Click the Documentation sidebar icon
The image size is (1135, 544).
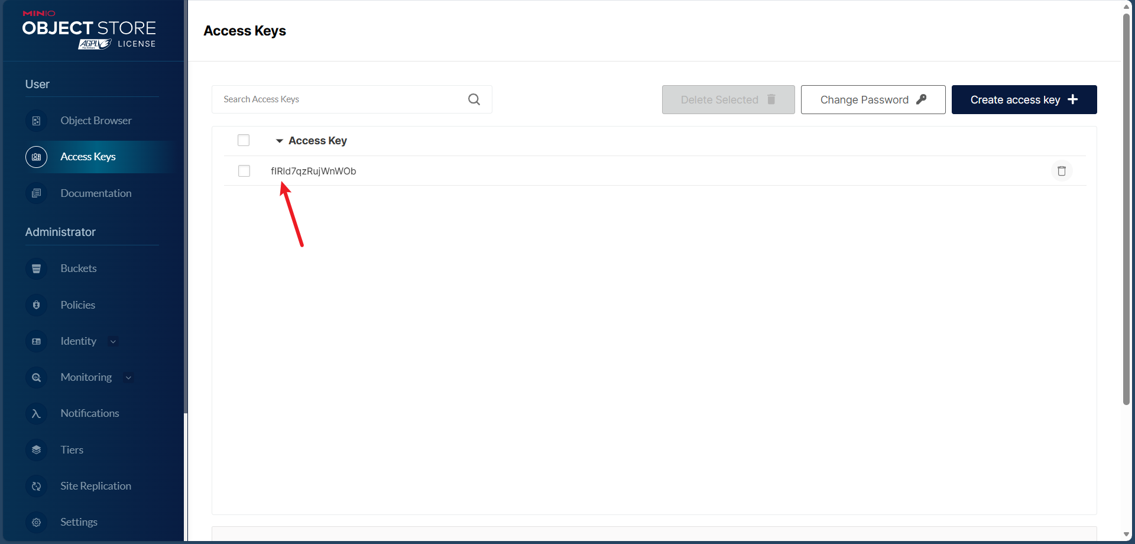pyautogui.click(x=36, y=193)
